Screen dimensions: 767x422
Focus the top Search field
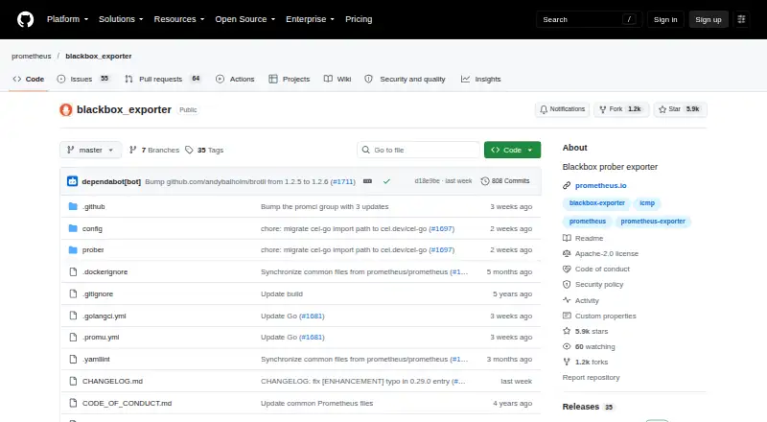[589, 19]
